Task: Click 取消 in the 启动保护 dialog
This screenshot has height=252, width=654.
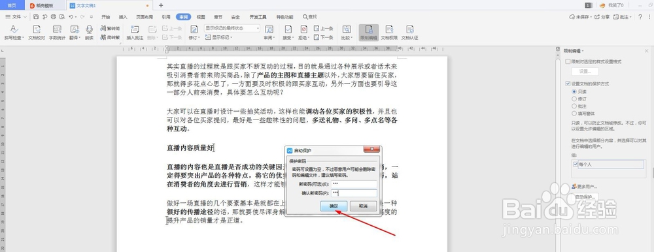Action: [x=363, y=206]
